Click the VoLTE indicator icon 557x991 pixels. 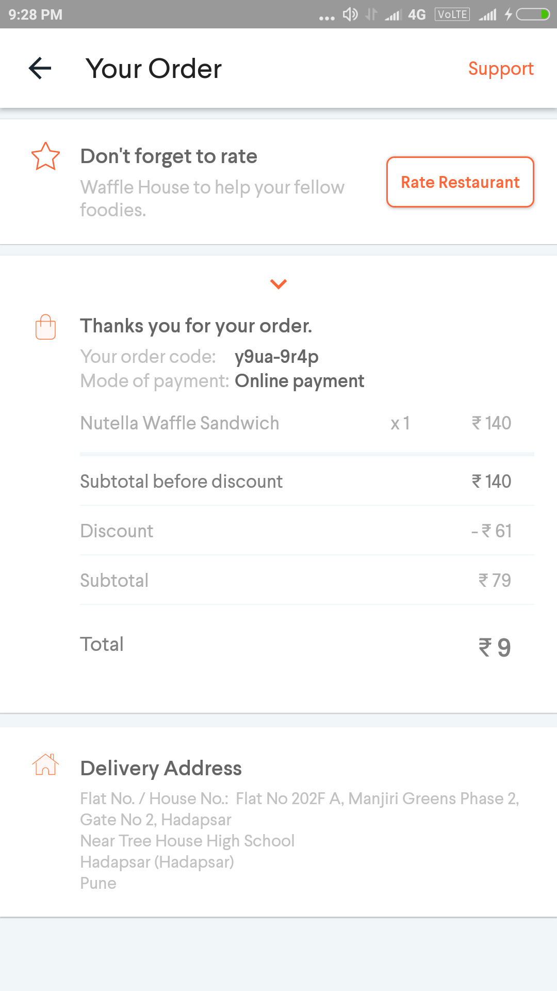[452, 14]
